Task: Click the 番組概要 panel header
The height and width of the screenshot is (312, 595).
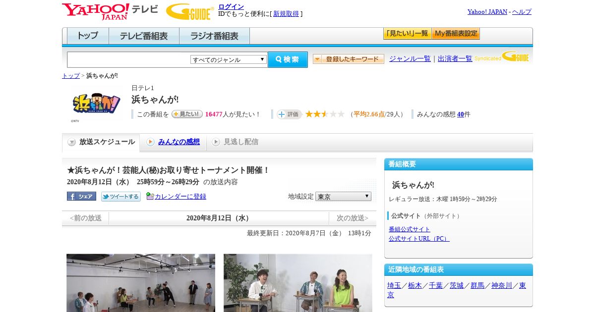Action: (x=459, y=164)
